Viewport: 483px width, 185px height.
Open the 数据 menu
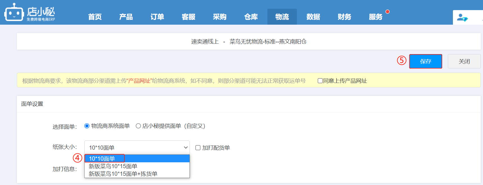pos(313,17)
